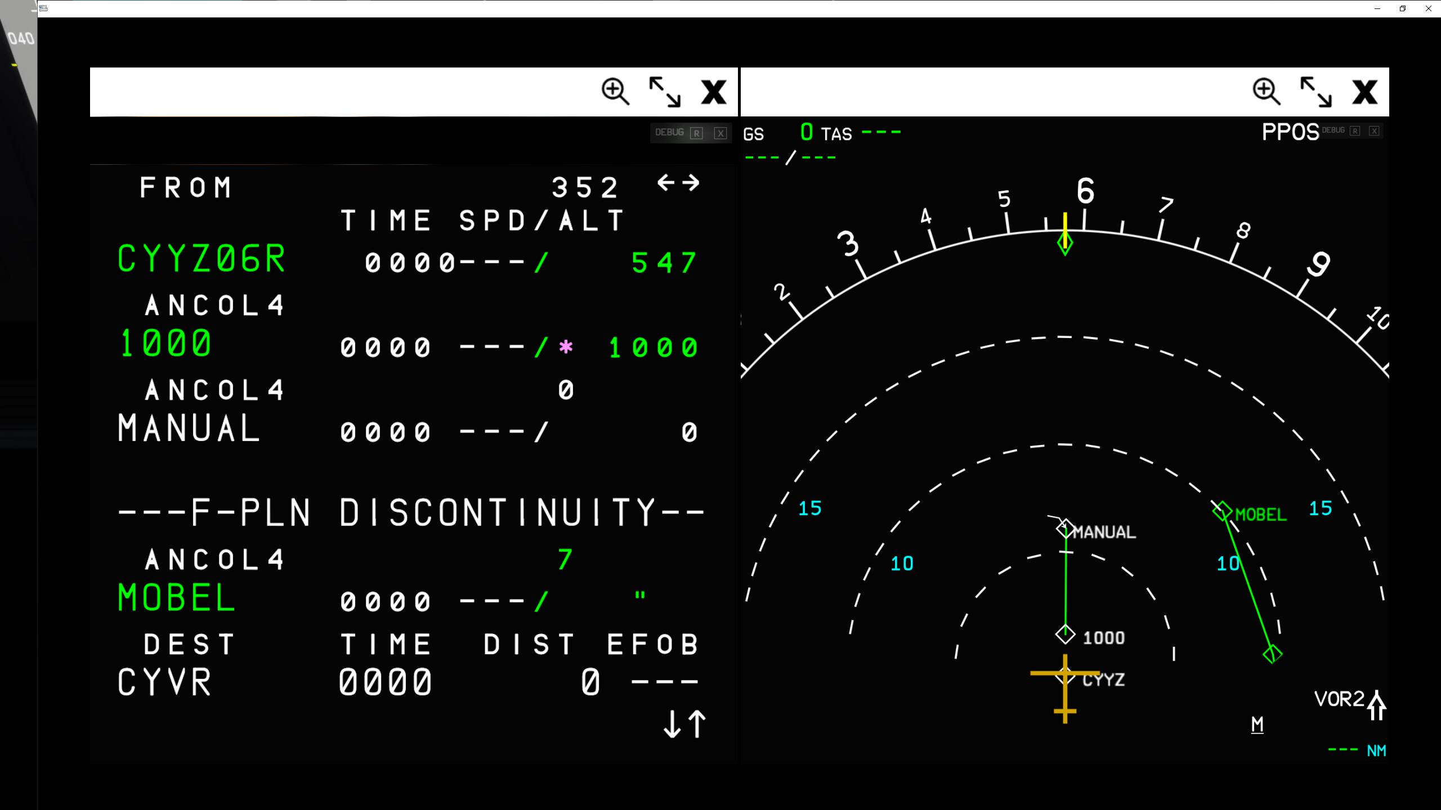Click the GS ground speed readout
This screenshot has height=810, width=1441.
coord(778,133)
